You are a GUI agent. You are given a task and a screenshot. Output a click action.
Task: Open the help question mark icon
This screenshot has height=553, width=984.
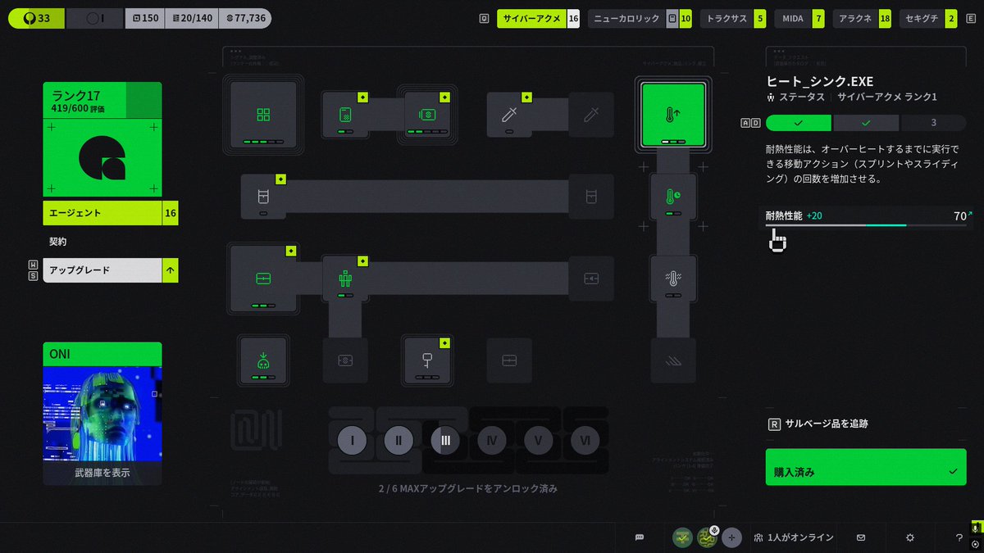959,537
